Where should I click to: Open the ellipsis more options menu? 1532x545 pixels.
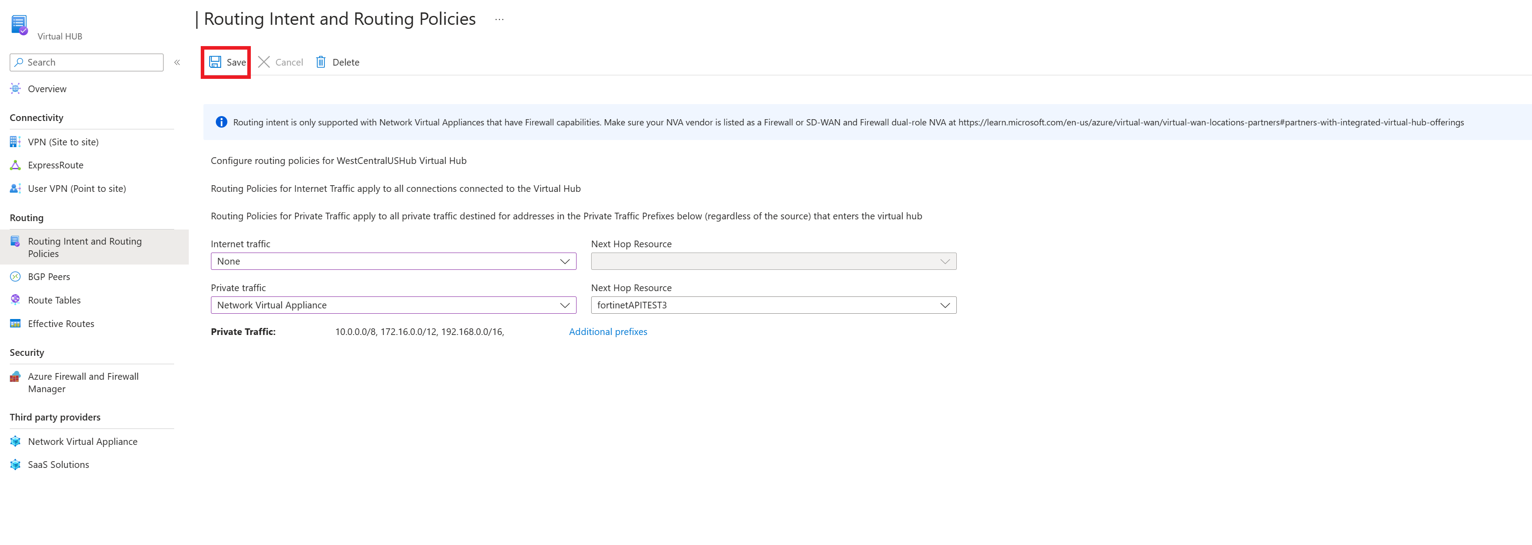click(x=499, y=19)
